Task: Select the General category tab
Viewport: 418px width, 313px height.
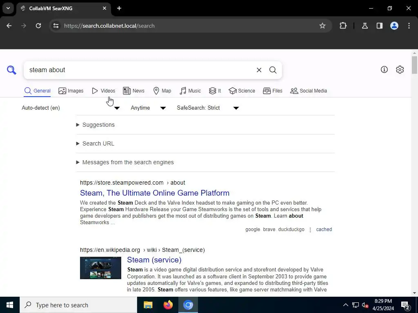Action: (37, 91)
